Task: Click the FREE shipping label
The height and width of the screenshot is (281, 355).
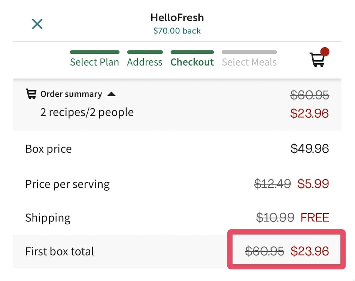Action: tap(315, 217)
